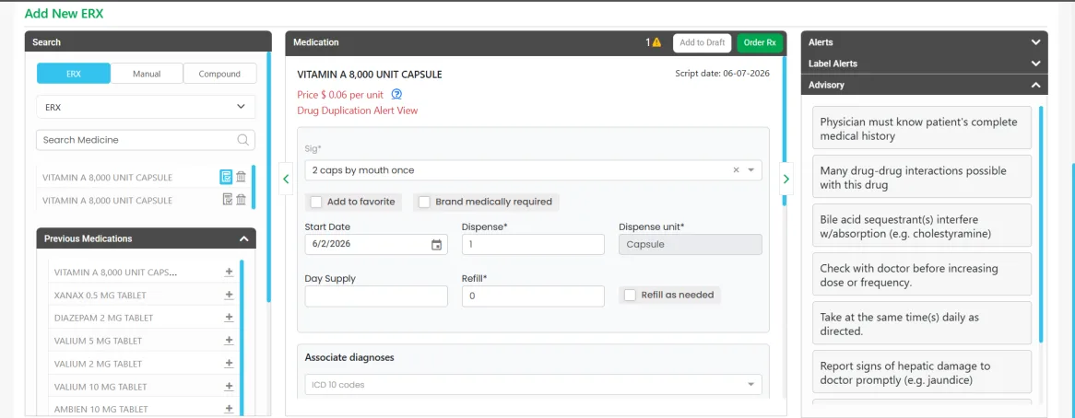Click 'Physician must know patient's complete medical history' advisory
The height and width of the screenshot is (418, 1075).
pyautogui.click(x=921, y=128)
